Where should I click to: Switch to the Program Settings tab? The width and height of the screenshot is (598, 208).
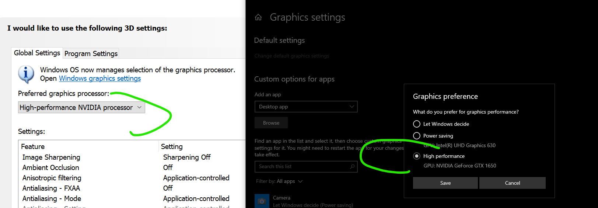click(91, 53)
